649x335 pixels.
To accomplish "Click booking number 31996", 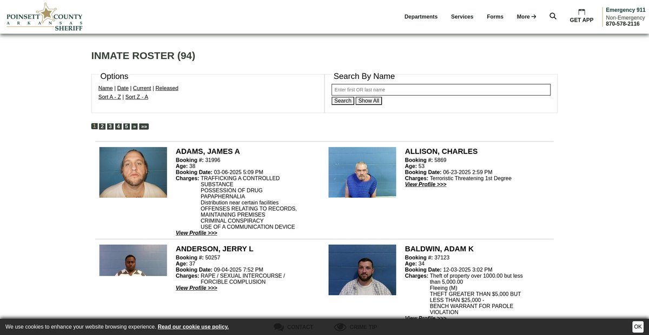I will click(213, 160).
